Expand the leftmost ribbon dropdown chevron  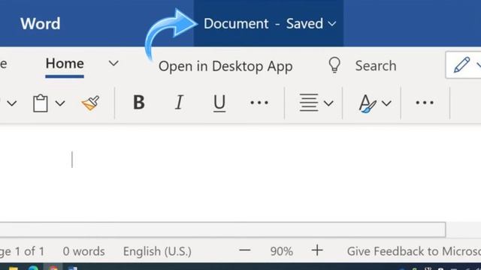point(12,103)
